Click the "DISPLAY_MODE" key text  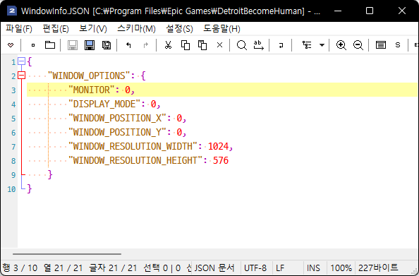104,104
